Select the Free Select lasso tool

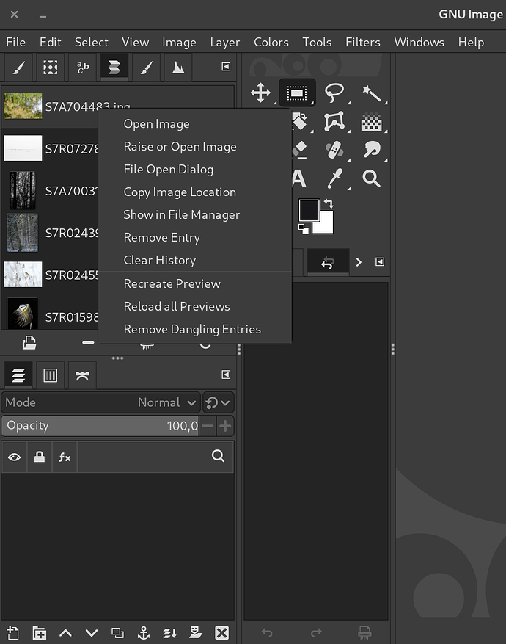click(x=334, y=93)
